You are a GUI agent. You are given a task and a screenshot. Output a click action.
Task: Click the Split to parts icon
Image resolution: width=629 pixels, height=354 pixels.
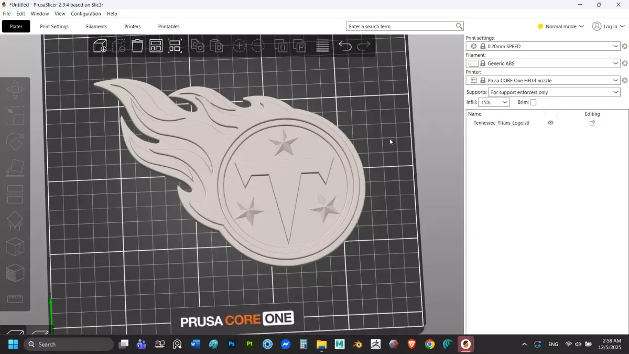pyautogui.click(x=299, y=46)
